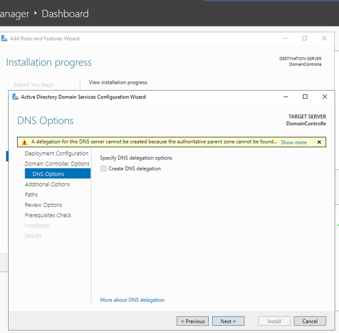
Task: Click the Active Directory wizard title bar icon
Action: 15,97
